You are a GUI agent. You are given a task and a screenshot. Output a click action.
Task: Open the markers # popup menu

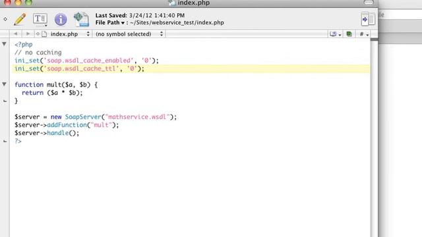[364, 34]
